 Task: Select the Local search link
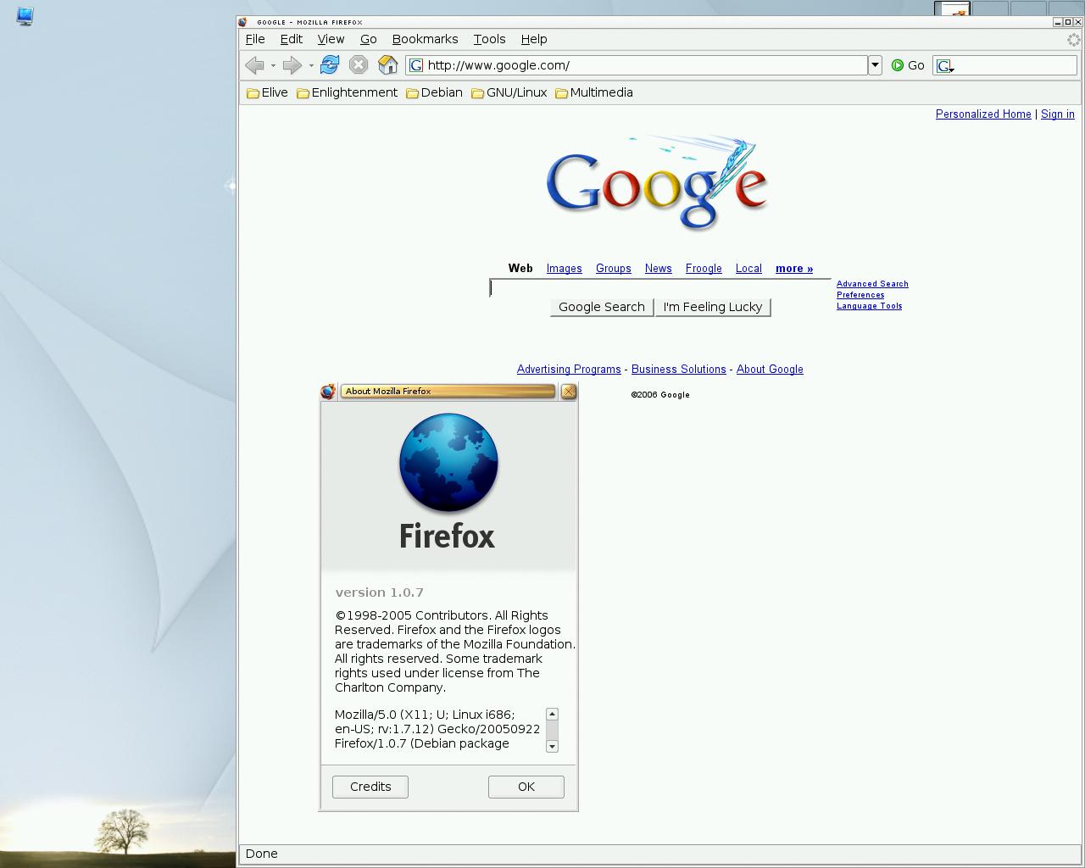(x=748, y=269)
